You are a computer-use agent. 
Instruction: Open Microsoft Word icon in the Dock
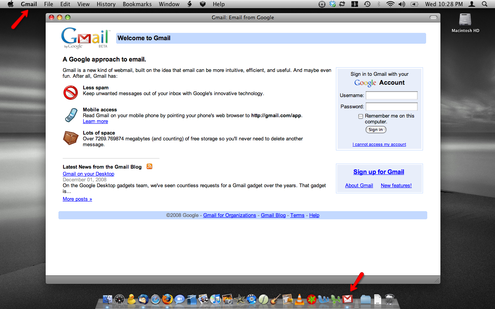(x=323, y=299)
